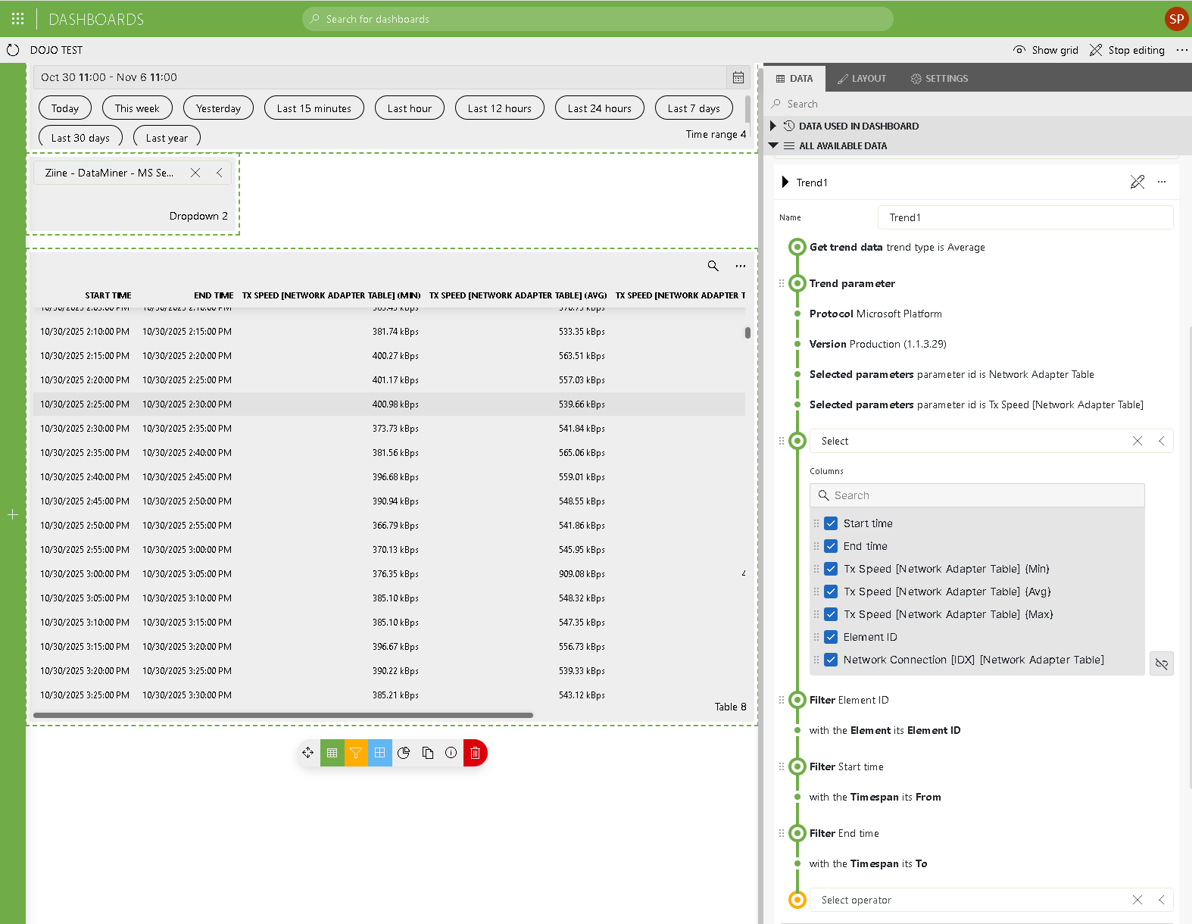Click the magnifier search icon in table

click(713, 266)
